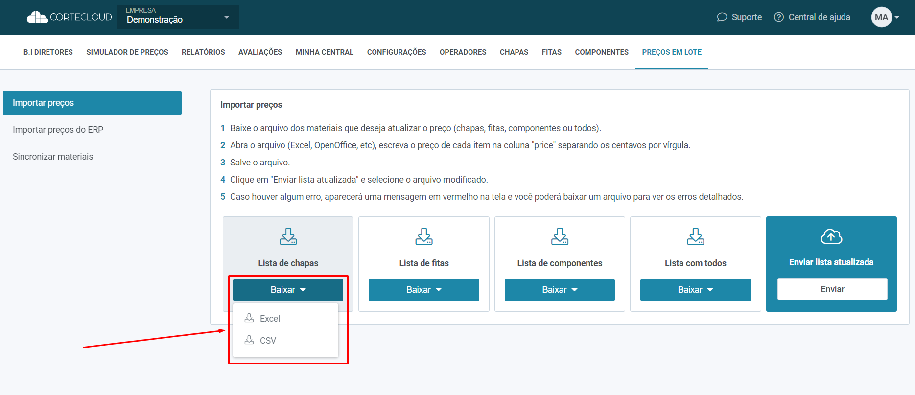Open the Baixar dropdown for Lista de fitas
Screen dimensions: 915x395
click(423, 290)
